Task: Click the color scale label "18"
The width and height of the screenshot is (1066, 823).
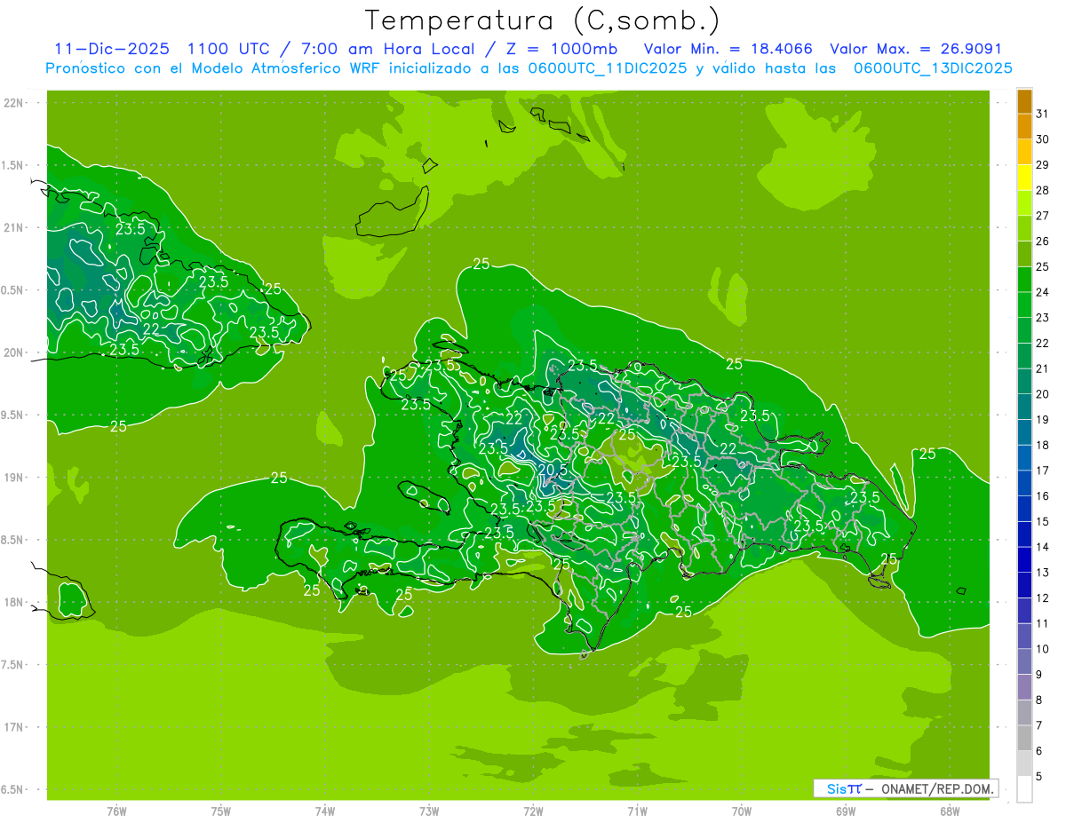Action: coord(1043,445)
